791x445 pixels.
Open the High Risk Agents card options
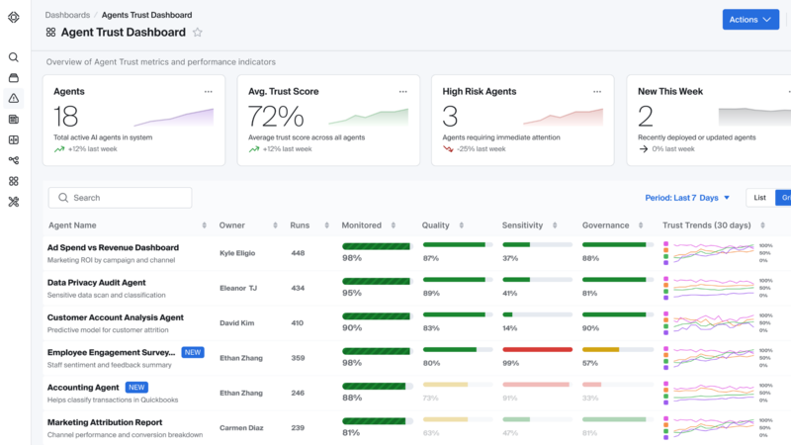click(x=597, y=91)
